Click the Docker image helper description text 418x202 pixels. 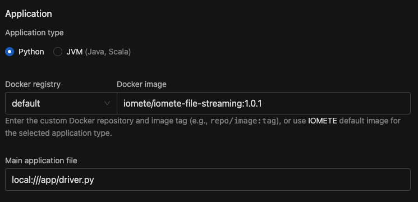[203, 127]
